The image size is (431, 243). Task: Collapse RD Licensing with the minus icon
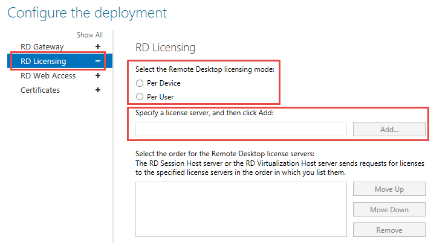pos(98,61)
